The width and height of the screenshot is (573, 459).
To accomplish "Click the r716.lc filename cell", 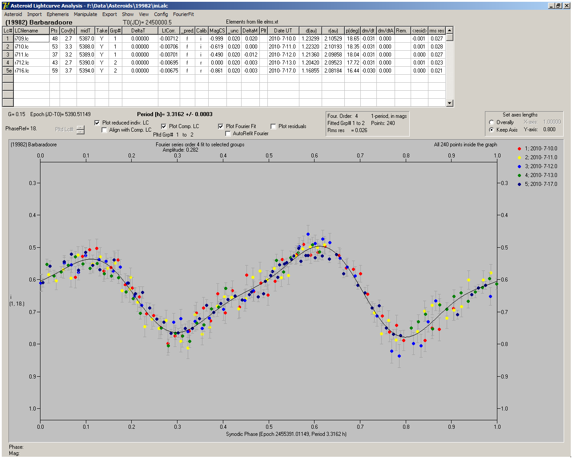I will click(32, 71).
